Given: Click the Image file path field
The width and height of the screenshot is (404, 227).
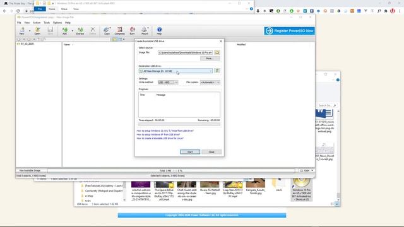Looking at the screenshot, I should point(185,52).
